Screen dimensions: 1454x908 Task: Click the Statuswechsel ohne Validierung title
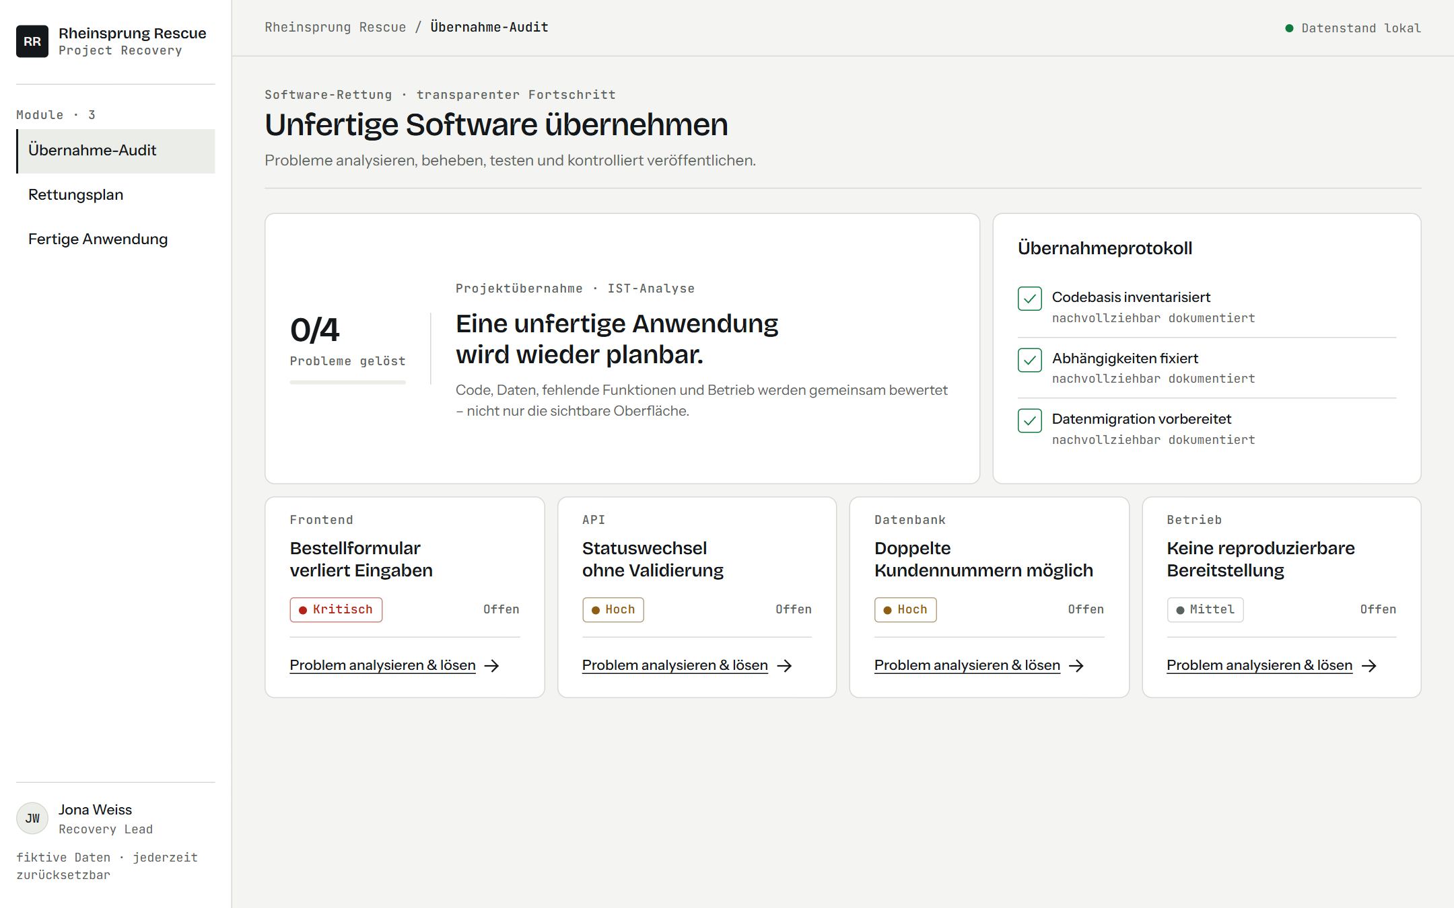point(652,559)
